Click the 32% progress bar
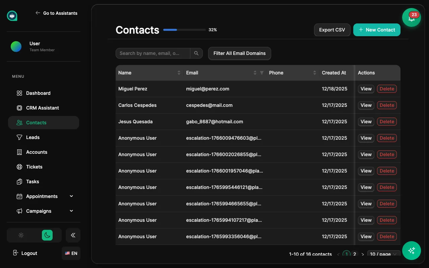This screenshot has height=268, width=429. click(x=184, y=30)
